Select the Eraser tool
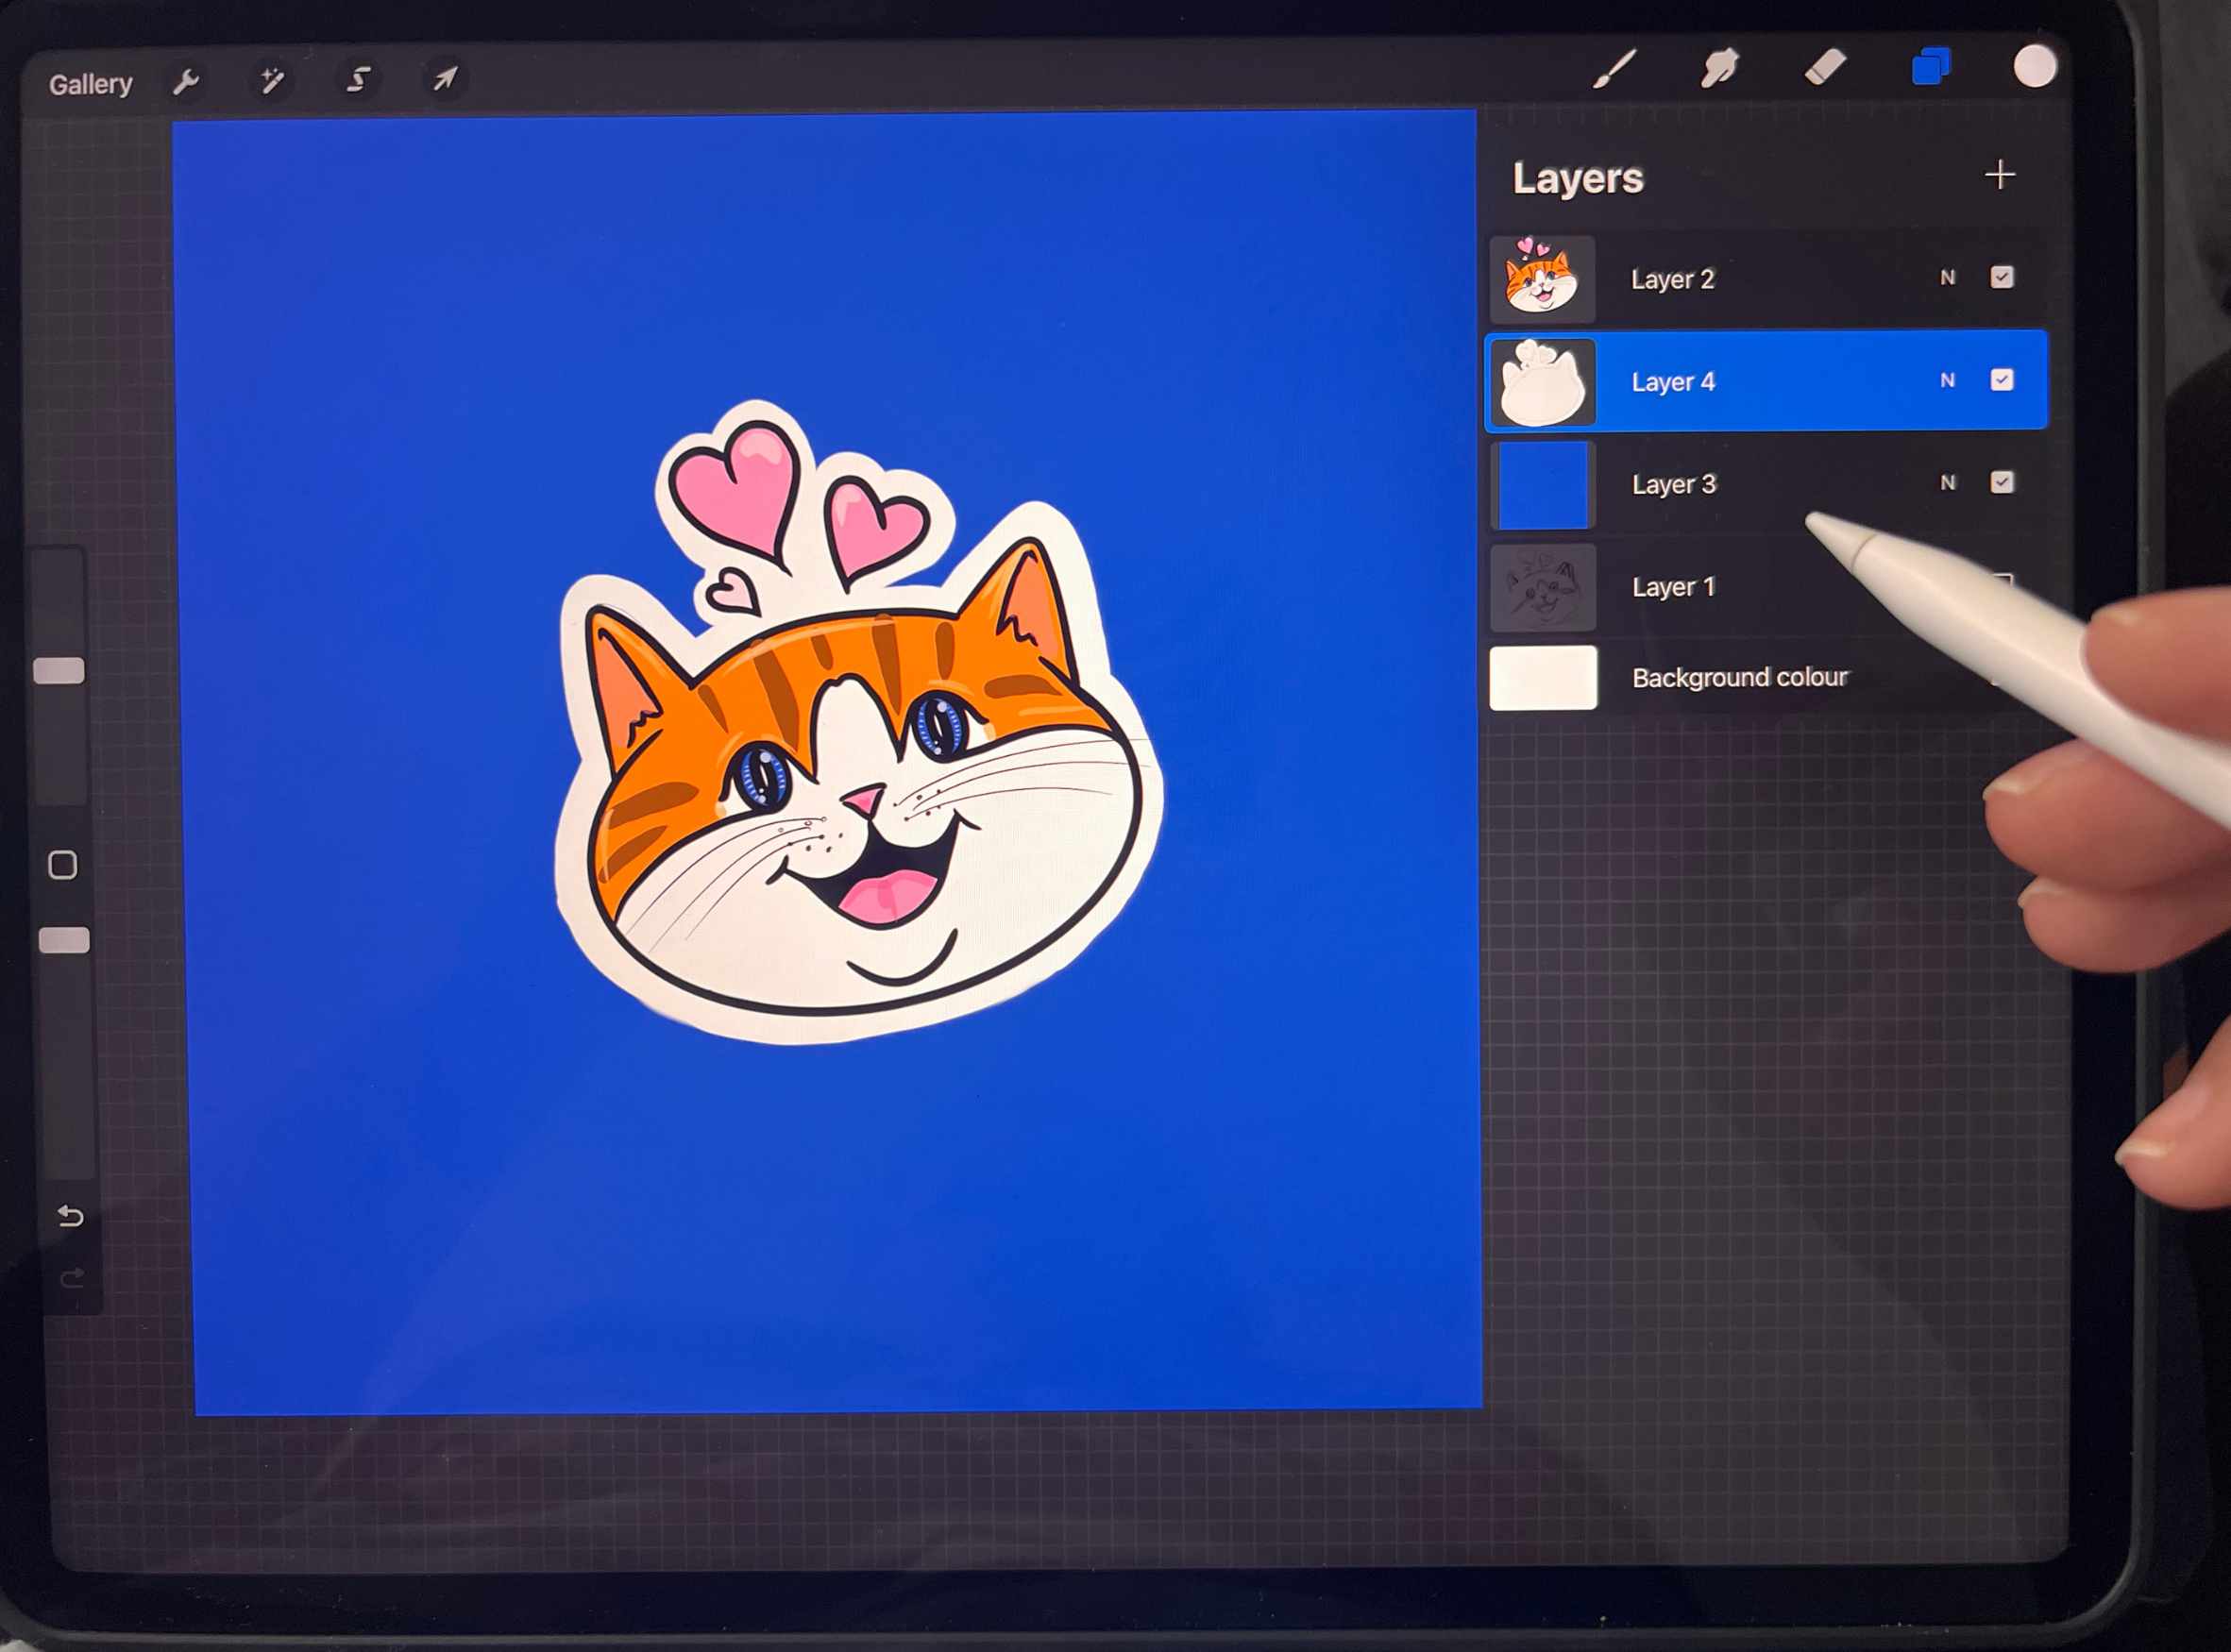Image resolution: width=2231 pixels, height=1652 pixels. click(x=1826, y=68)
